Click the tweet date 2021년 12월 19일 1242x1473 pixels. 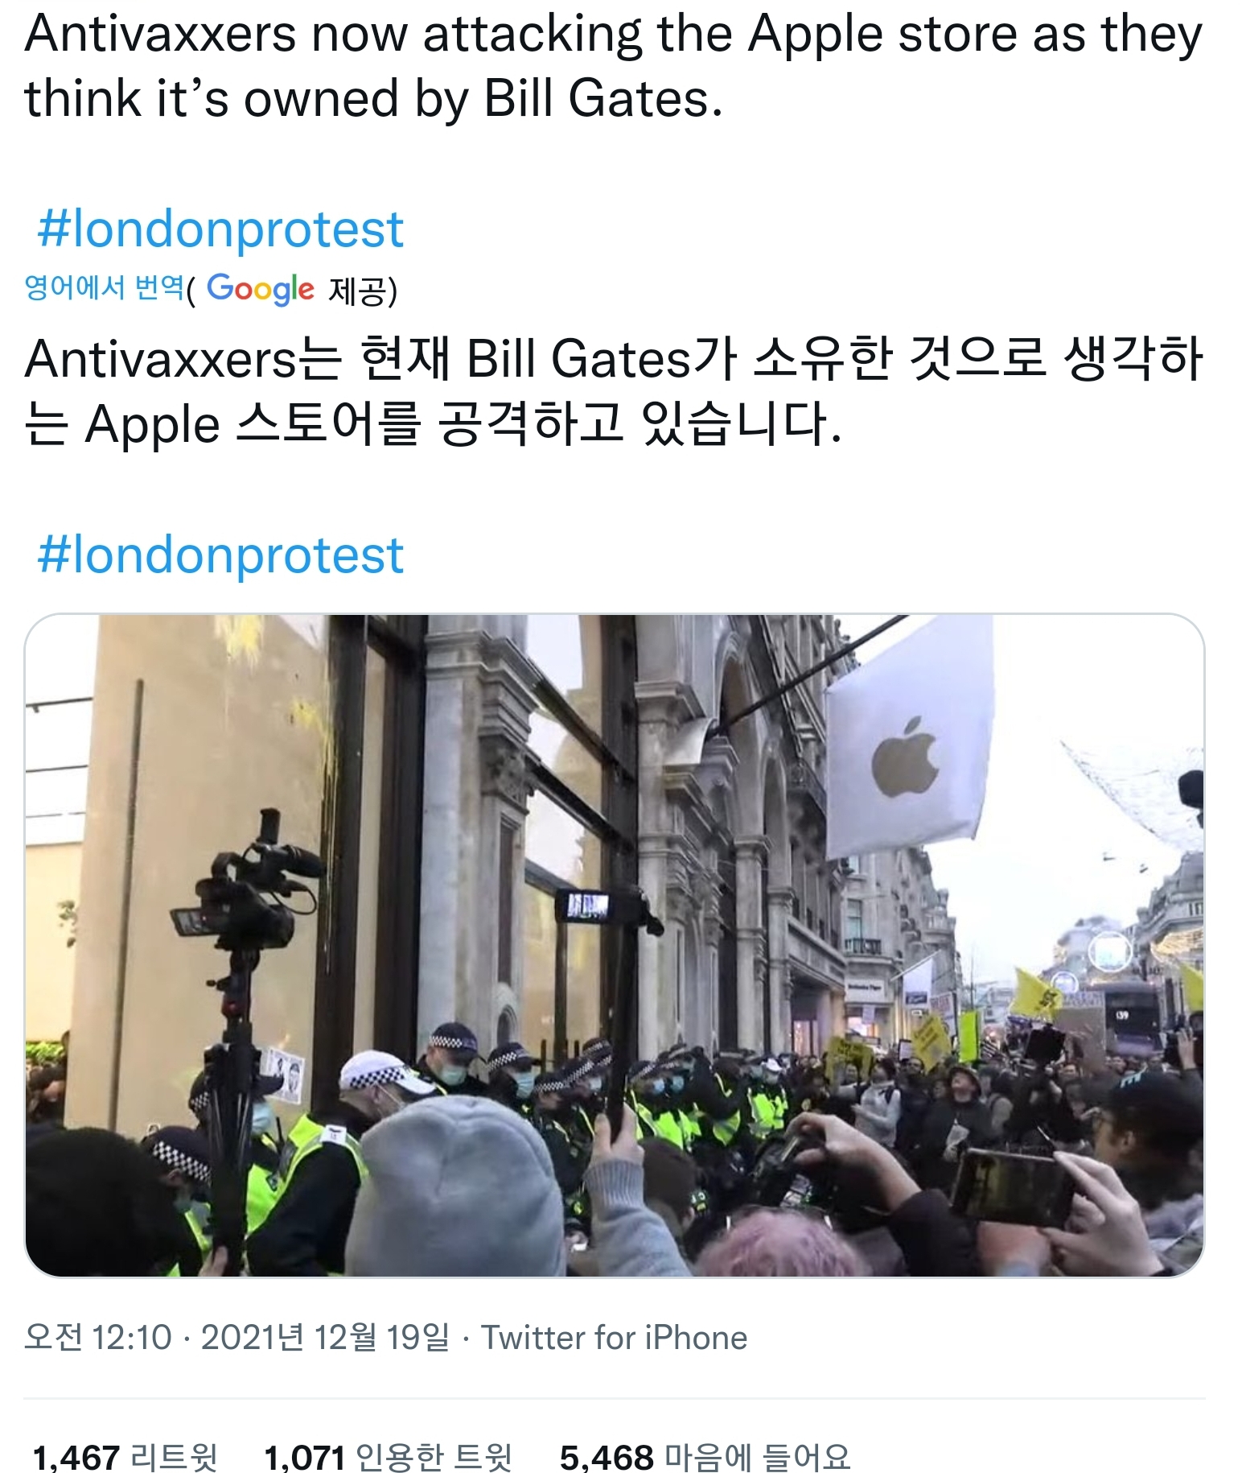pyautogui.click(x=325, y=1338)
